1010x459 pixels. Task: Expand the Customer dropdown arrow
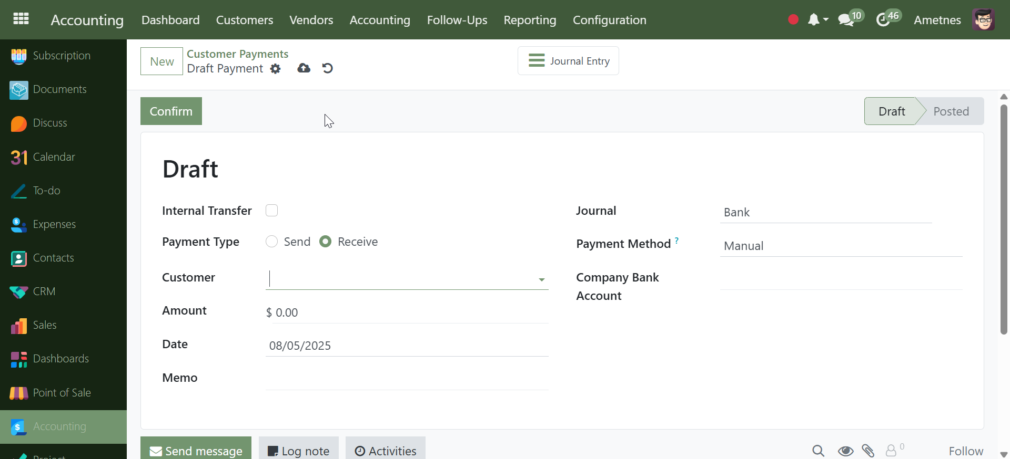(x=541, y=279)
